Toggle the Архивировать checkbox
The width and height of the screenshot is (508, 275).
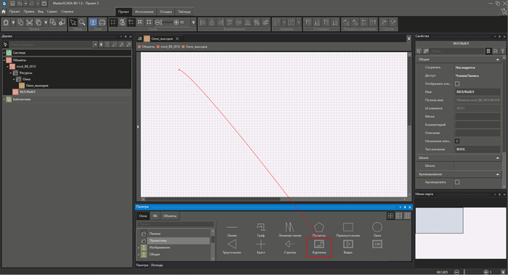[457, 182]
